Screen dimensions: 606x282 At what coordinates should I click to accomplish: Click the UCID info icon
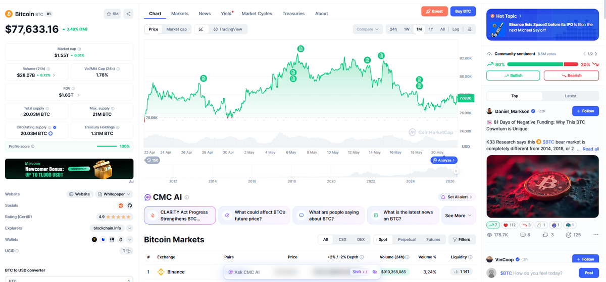click(x=17, y=251)
